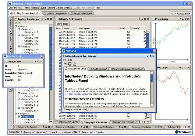The height and width of the screenshot is (136, 195).
Task: Sort the table by the Price column
Action: coord(125,28)
